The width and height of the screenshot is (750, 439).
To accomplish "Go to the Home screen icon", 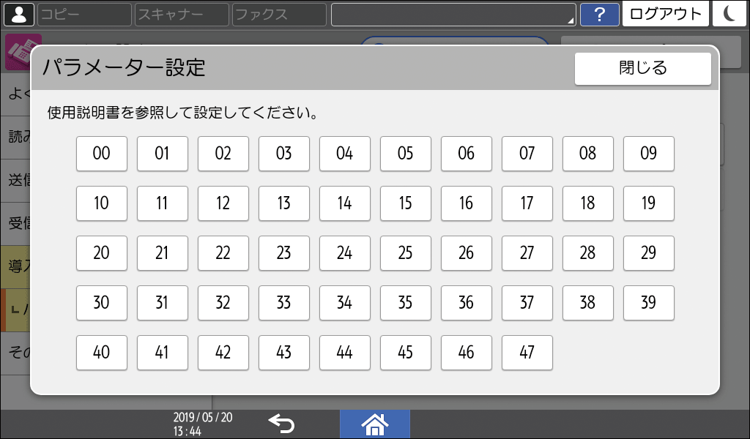I will [x=374, y=423].
